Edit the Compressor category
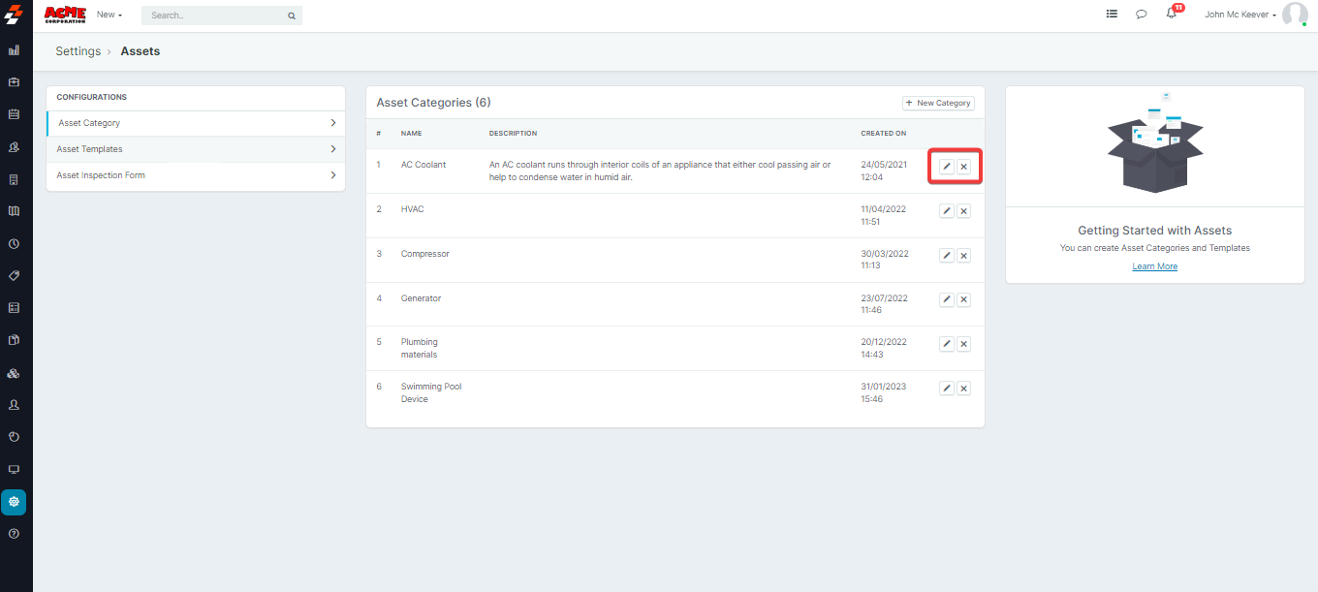Image resolution: width=1318 pixels, height=592 pixels. tap(947, 256)
